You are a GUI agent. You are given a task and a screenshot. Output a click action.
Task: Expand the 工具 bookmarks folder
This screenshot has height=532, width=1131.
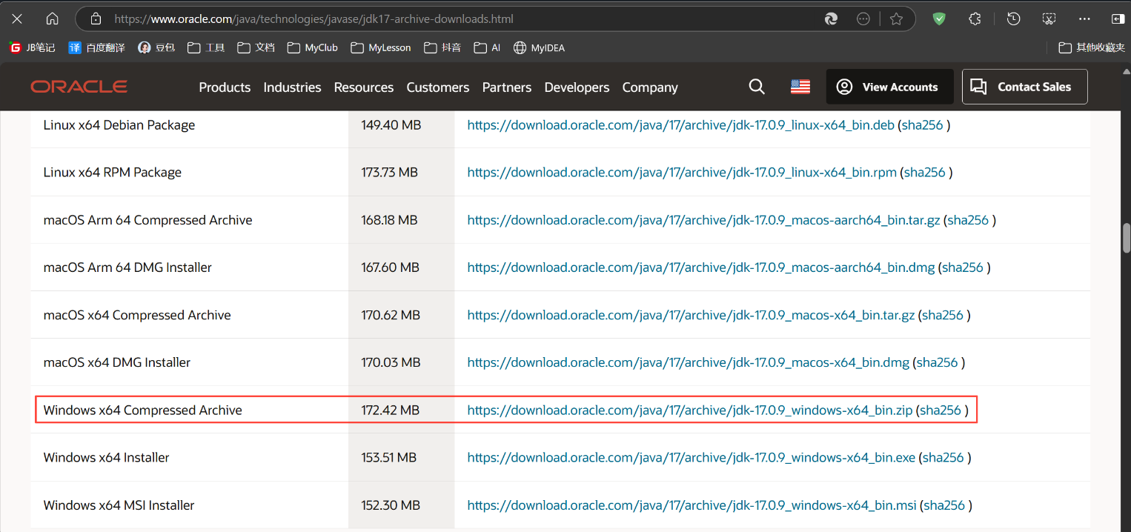pos(206,47)
